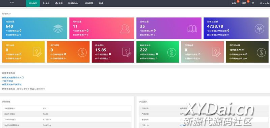Click the question note icon on 抢单佣金 card

click(x=127, y=52)
